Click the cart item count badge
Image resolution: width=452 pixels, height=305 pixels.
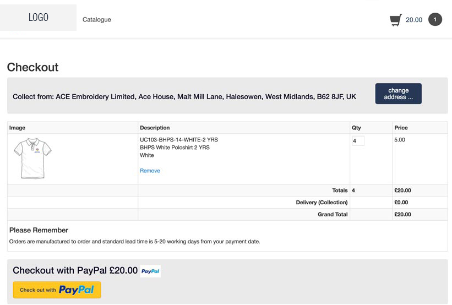(435, 20)
